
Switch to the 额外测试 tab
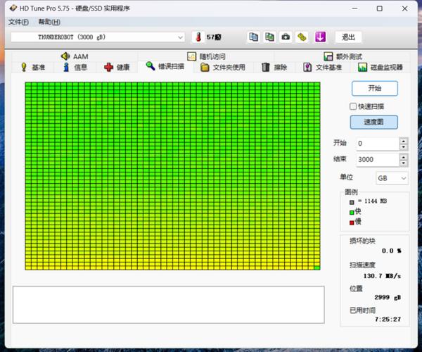coord(343,56)
